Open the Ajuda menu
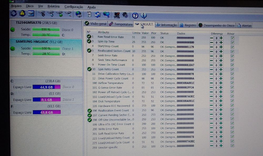 point(92,7)
